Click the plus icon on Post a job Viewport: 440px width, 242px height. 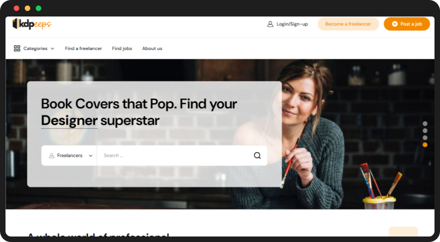click(x=394, y=24)
